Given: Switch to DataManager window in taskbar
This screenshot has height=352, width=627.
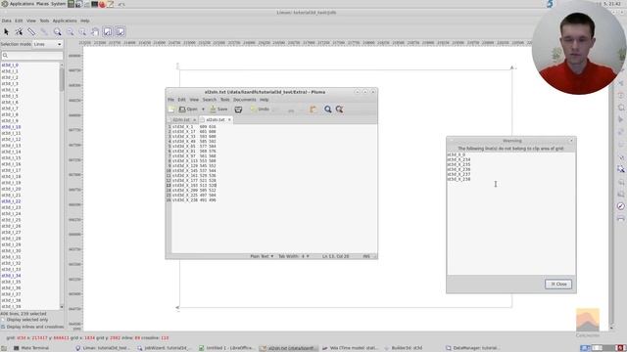Looking at the screenshot, I should point(472,348).
